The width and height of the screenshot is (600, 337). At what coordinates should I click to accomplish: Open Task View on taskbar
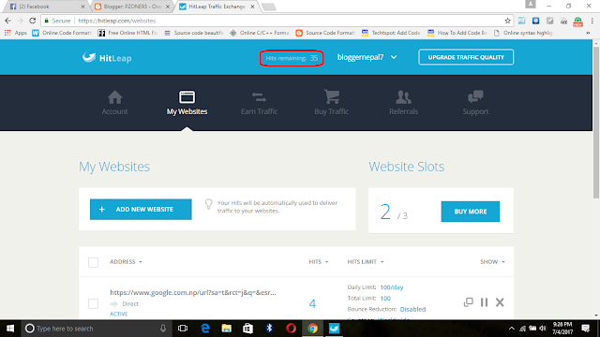click(183, 329)
